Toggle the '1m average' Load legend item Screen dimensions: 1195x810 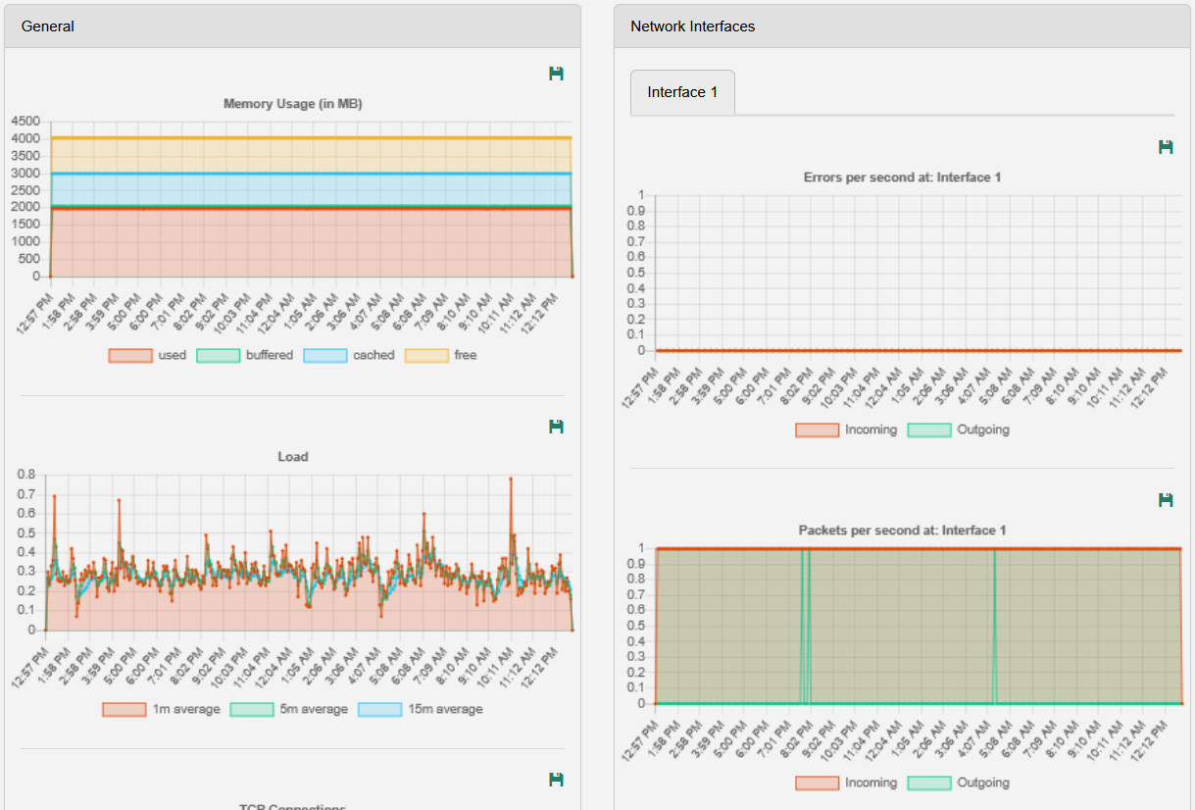pyautogui.click(x=124, y=709)
